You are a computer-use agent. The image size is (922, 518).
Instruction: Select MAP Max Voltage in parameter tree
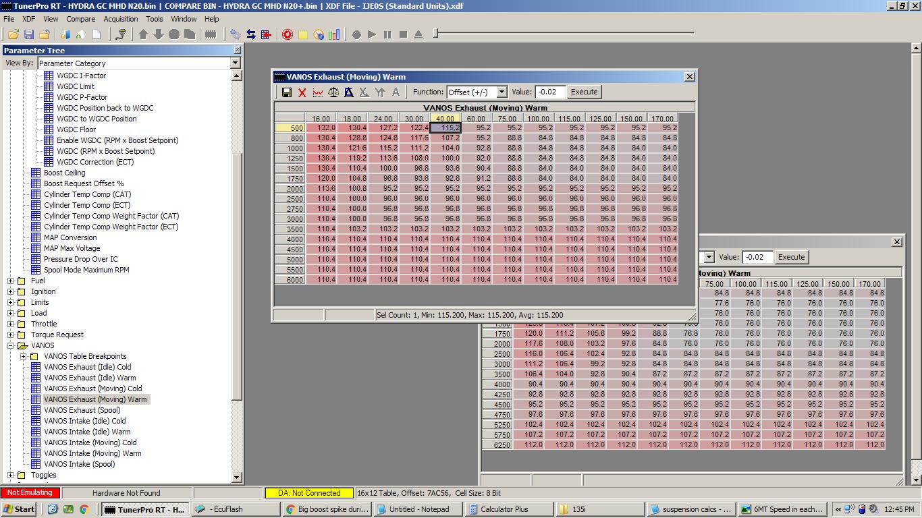(72, 248)
